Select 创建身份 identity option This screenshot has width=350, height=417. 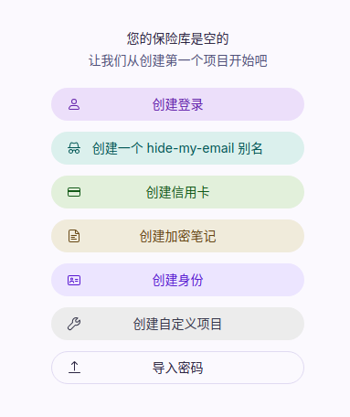(x=177, y=280)
